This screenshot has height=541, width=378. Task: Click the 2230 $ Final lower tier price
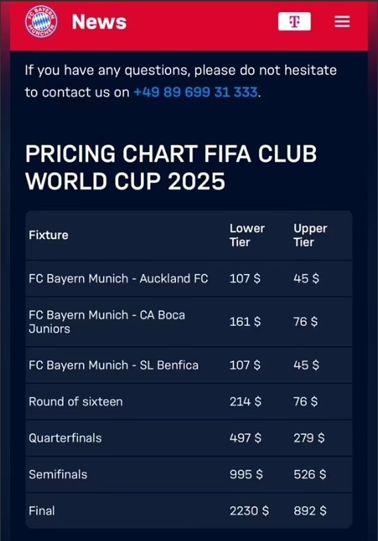[249, 511]
